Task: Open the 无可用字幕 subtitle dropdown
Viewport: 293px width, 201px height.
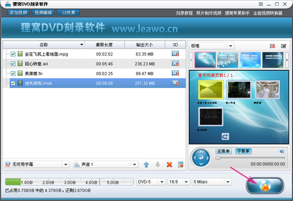Action: click(37, 164)
